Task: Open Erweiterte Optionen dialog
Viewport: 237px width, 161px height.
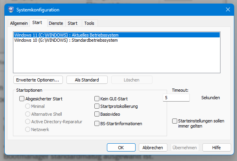Action: pos(38,80)
